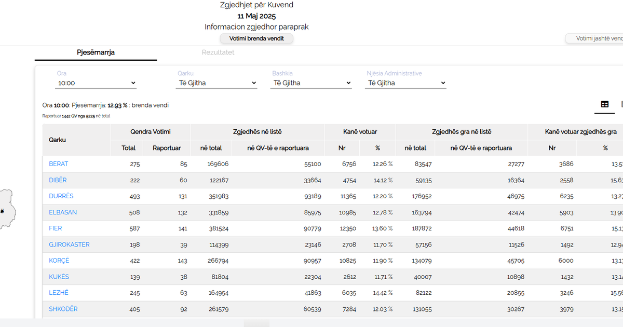Viewport: 623px width, 327px height.
Task: Click the partially visible chart view icon
Action: [621, 104]
